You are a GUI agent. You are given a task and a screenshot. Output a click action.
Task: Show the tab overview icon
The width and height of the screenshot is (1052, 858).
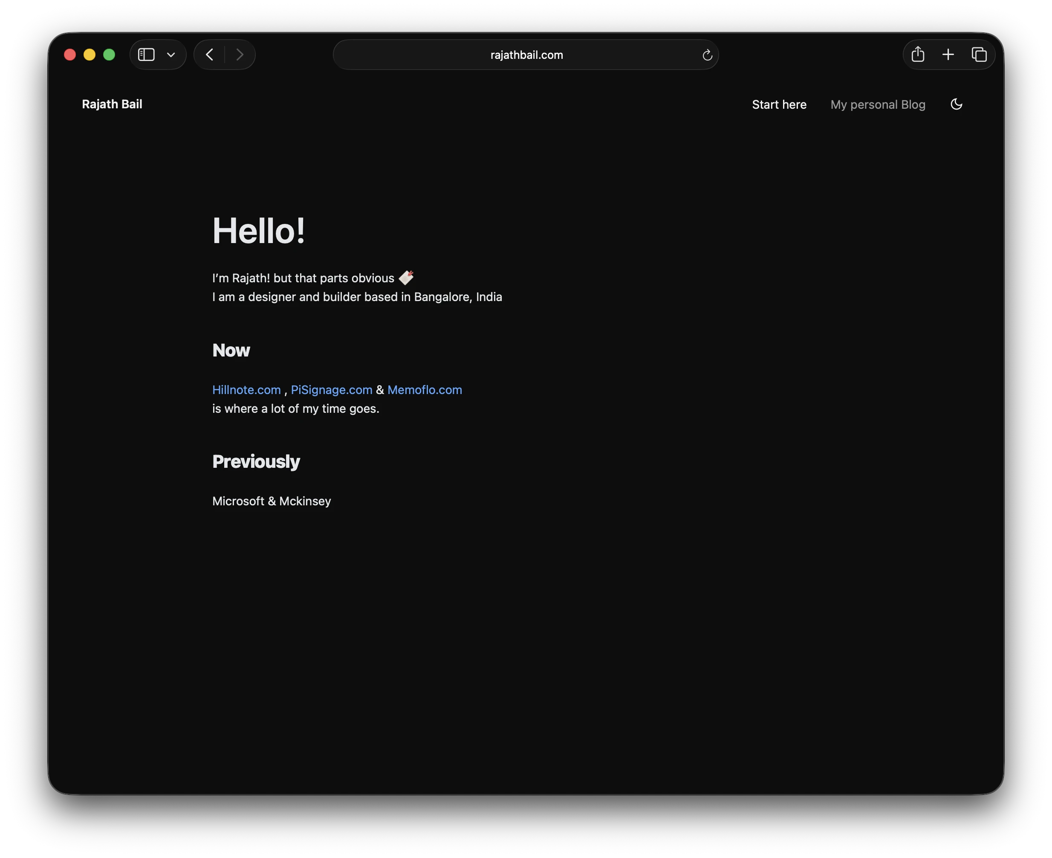[x=979, y=54]
